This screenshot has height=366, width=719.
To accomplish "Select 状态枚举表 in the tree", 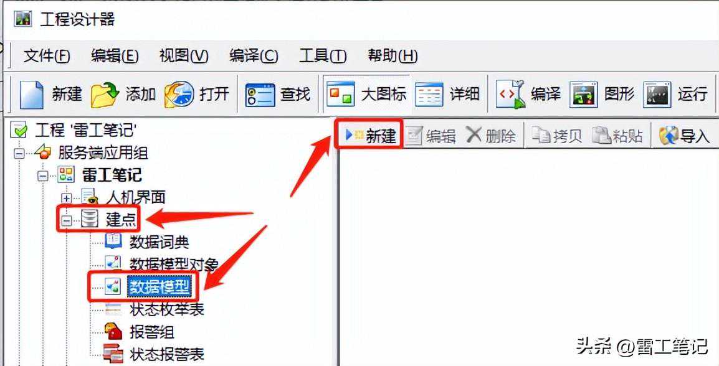I will (x=167, y=309).
